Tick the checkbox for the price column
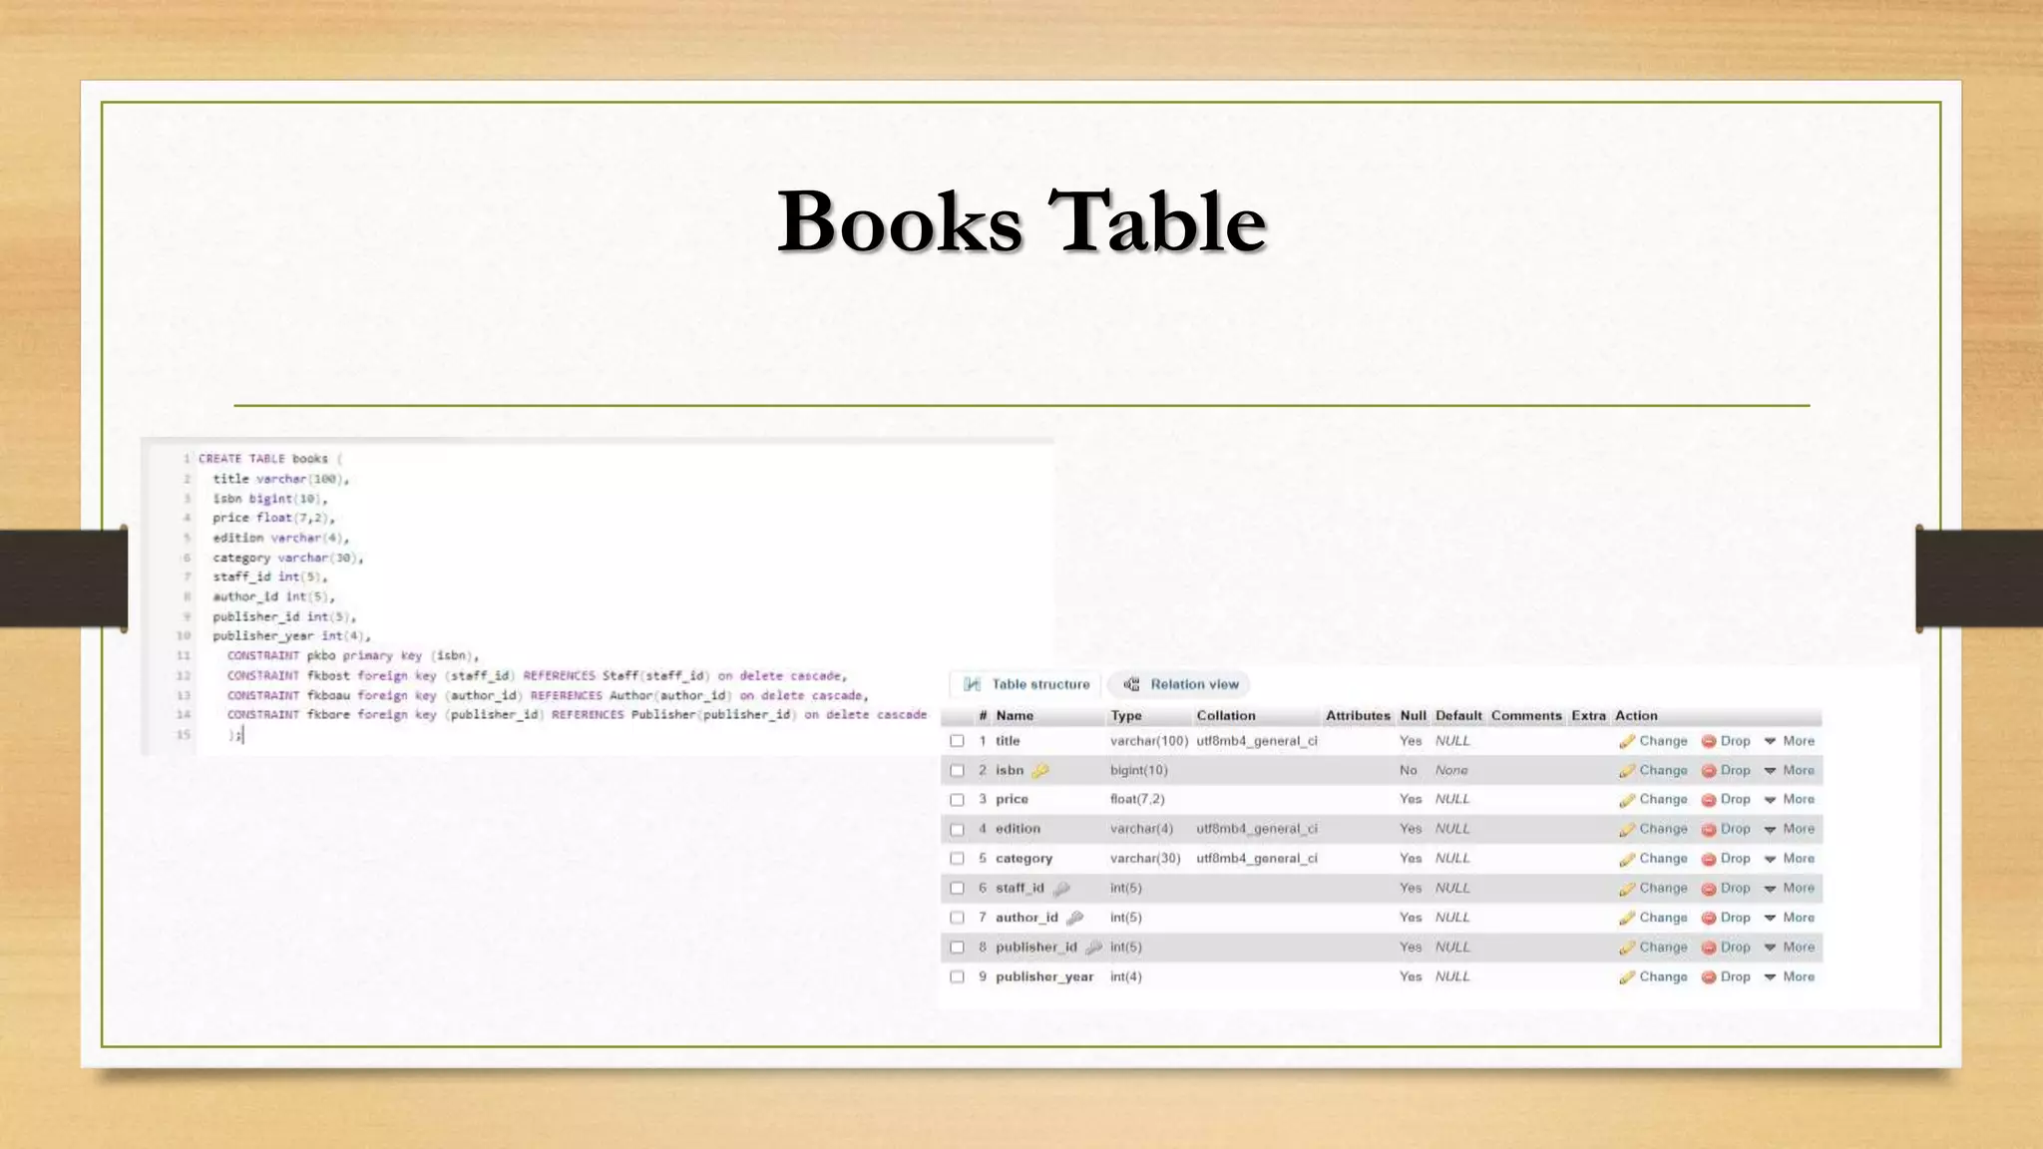The height and width of the screenshot is (1149, 2043). pos(958,800)
